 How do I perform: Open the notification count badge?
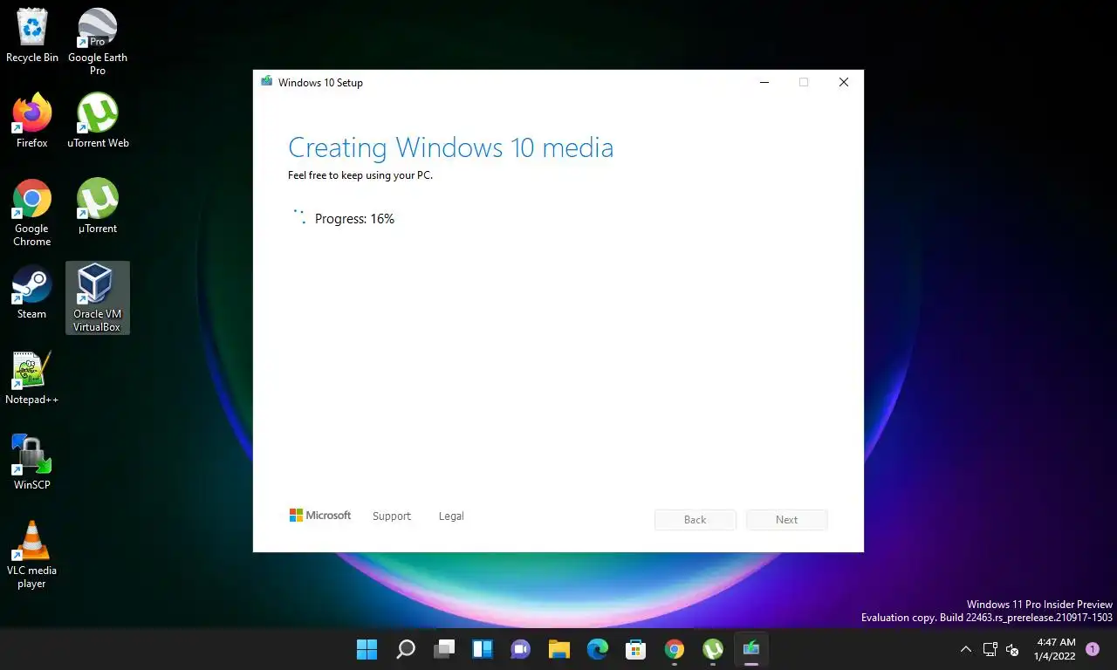[1093, 649]
